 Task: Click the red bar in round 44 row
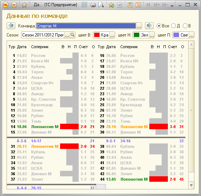point(158,179)
